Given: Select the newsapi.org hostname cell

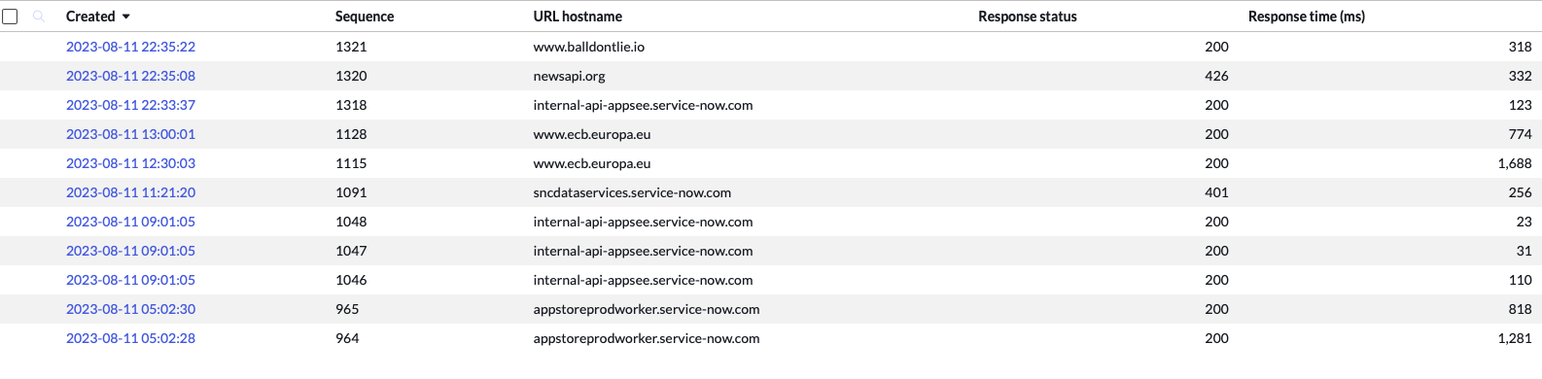Looking at the screenshot, I should [x=570, y=76].
